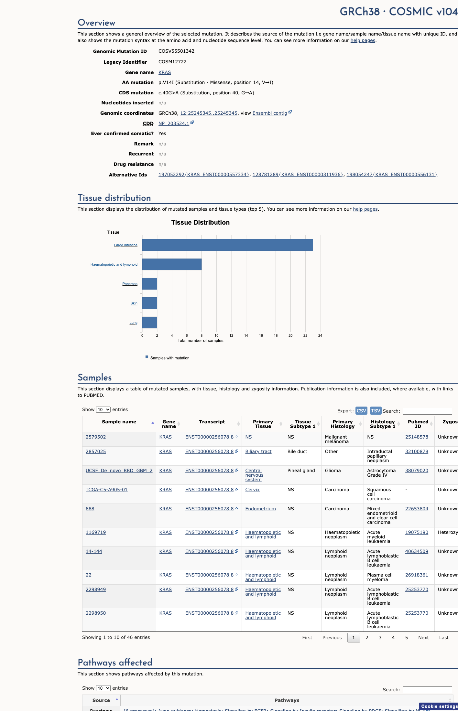Export samples as CSV
The width and height of the screenshot is (458, 711).
[361, 411]
